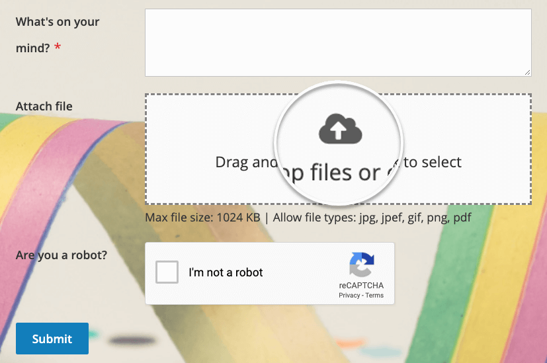The height and width of the screenshot is (363, 547).
Task: Open the reCAPTCHA Privacy link
Action: (349, 296)
